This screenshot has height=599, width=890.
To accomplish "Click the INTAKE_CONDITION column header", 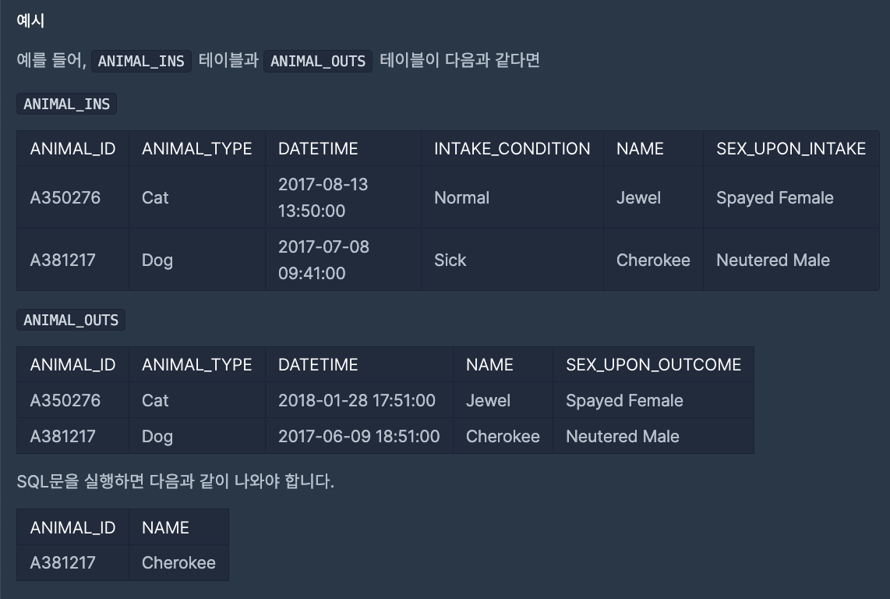I will 512,148.
